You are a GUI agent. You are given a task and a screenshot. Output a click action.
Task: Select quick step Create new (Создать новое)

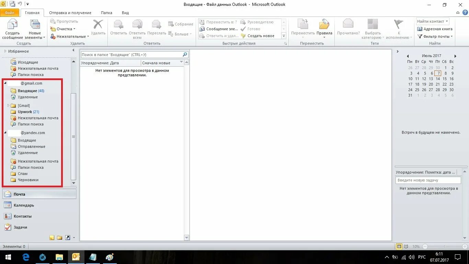(258, 36)
